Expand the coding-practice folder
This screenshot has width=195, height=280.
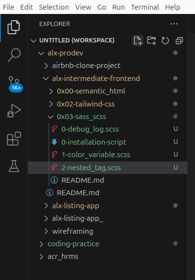(41, 244)
